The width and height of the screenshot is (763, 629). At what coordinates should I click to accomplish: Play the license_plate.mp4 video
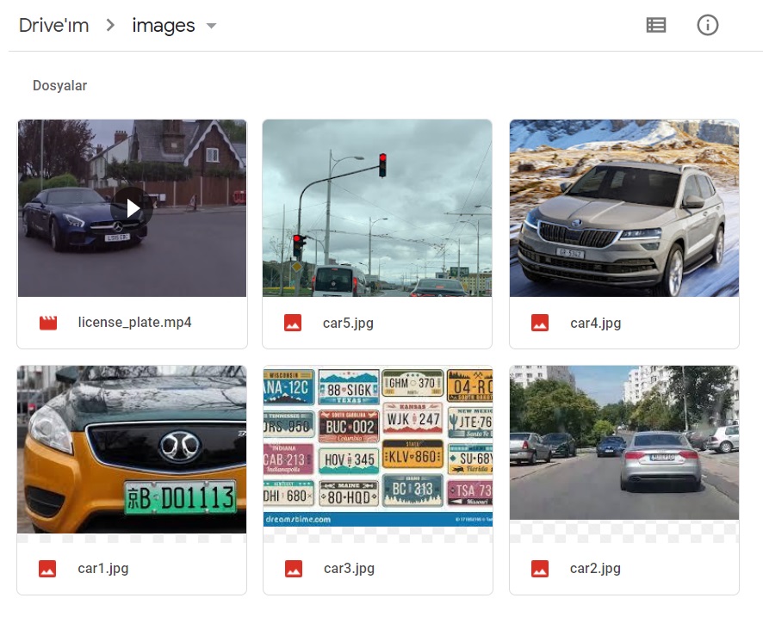[131, 207]
